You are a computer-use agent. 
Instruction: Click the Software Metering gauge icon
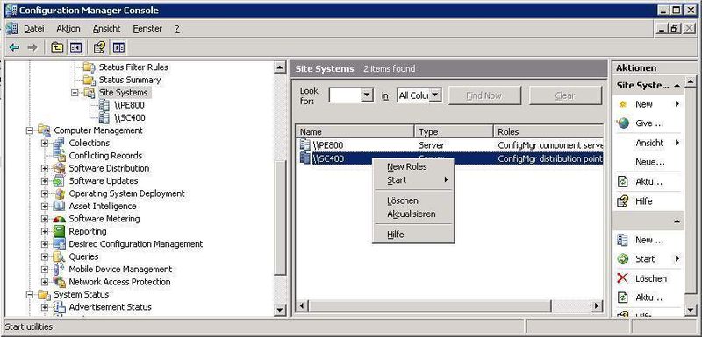pyautogui.click(x=59, y=219)
